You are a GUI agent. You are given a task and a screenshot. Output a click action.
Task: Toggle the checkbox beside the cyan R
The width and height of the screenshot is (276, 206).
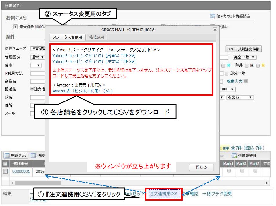click(223, 65)
